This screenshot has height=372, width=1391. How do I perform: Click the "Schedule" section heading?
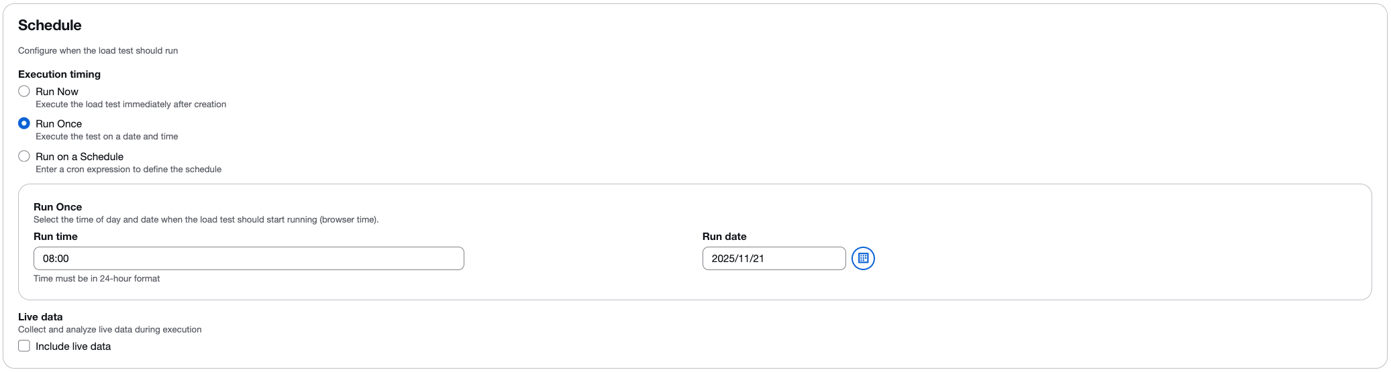pyautogui.click(x=50, y=25)
